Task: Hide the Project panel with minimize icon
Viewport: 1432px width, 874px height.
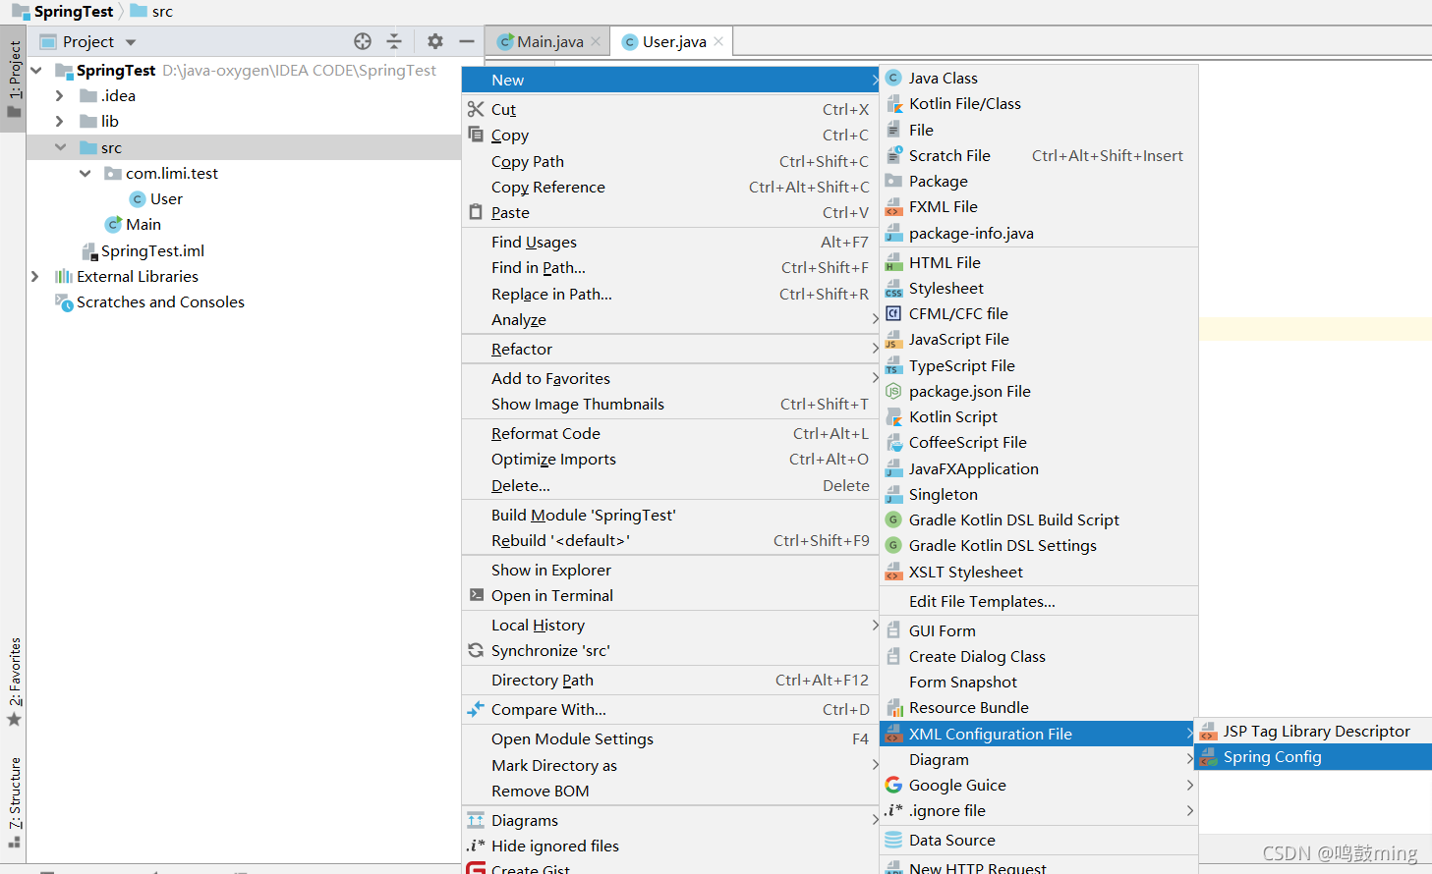Action: pyautogui.click(x=467, y=41)
